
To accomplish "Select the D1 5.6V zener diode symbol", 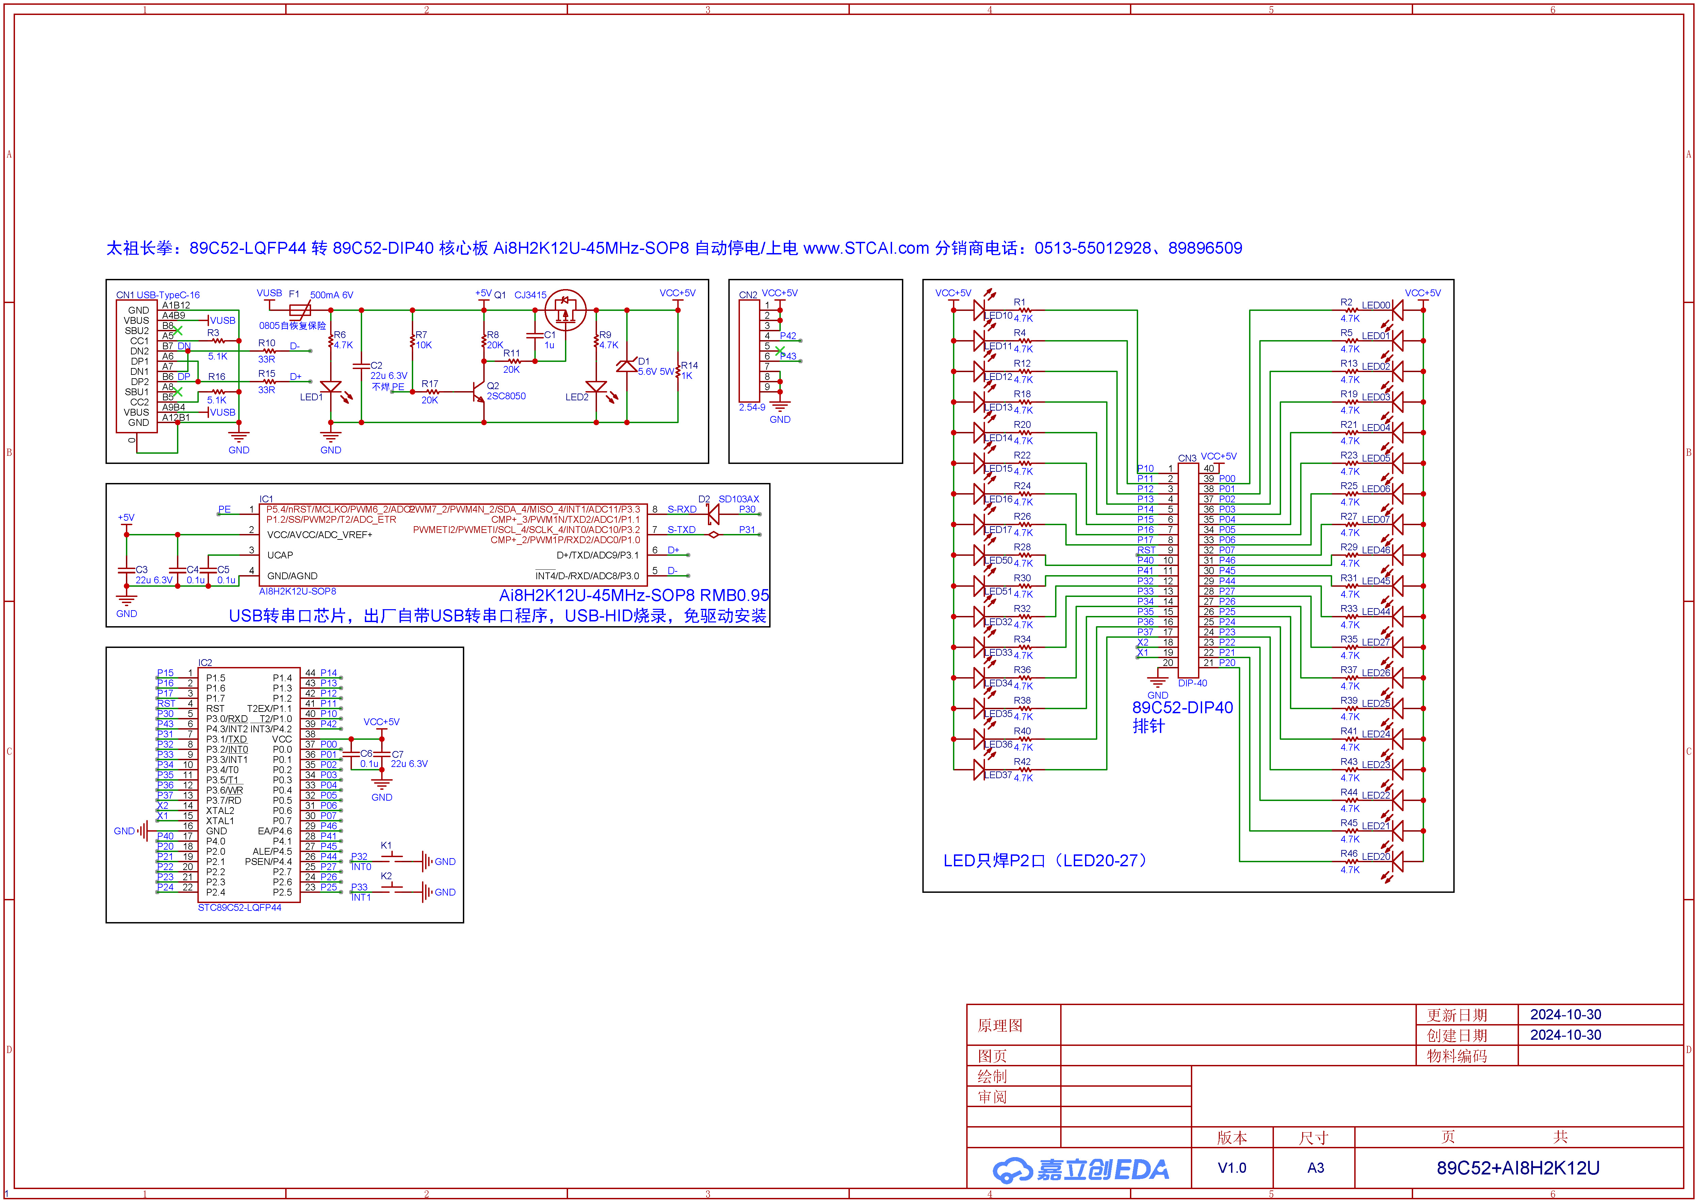I will (x=627, y=366).
